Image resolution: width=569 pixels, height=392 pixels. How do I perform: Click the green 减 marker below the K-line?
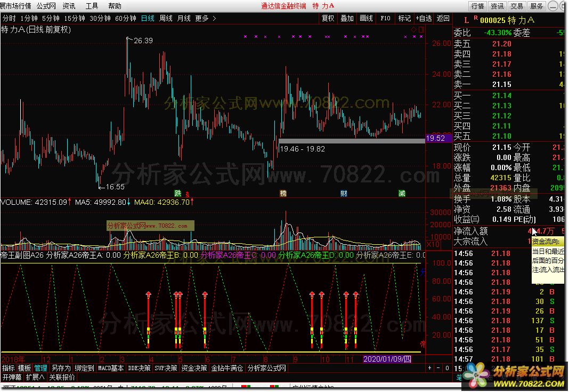tap(402, 193)
